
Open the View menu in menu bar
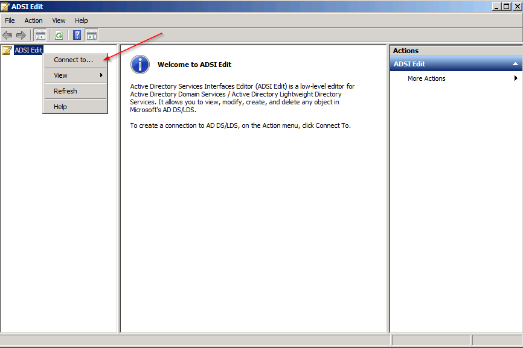[x=59, y=21]
